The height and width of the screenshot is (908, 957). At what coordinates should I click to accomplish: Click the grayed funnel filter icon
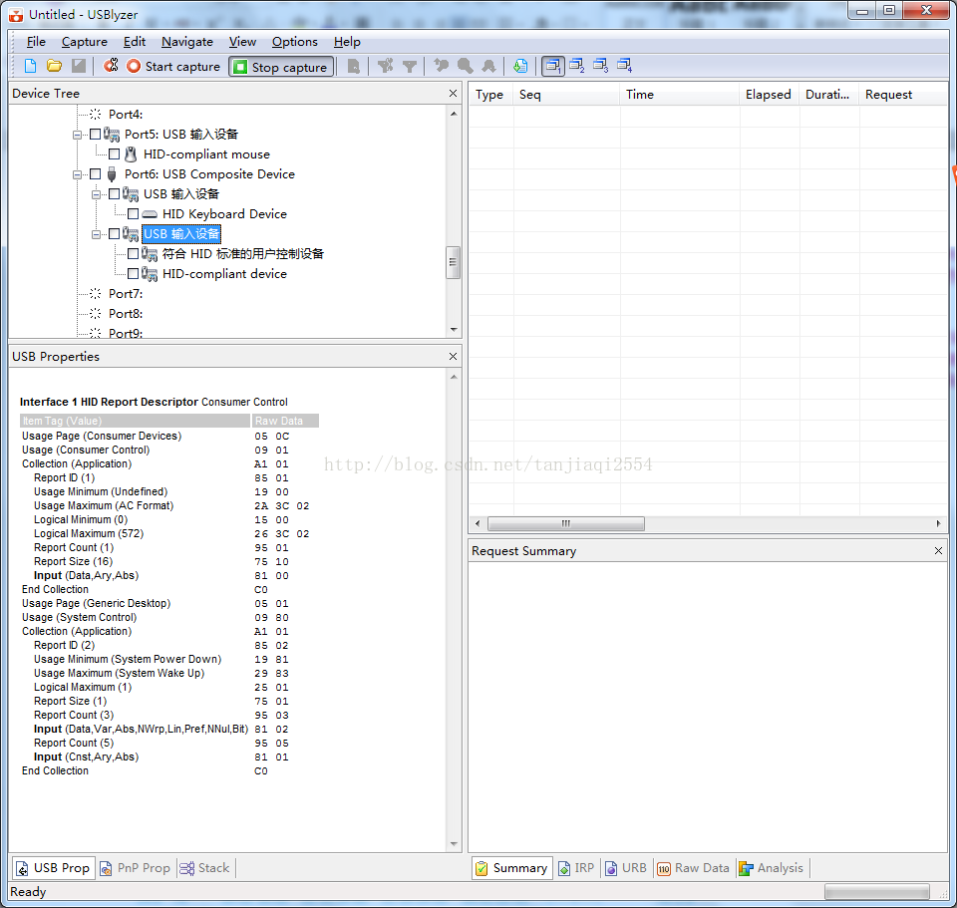tap(410, 67)
